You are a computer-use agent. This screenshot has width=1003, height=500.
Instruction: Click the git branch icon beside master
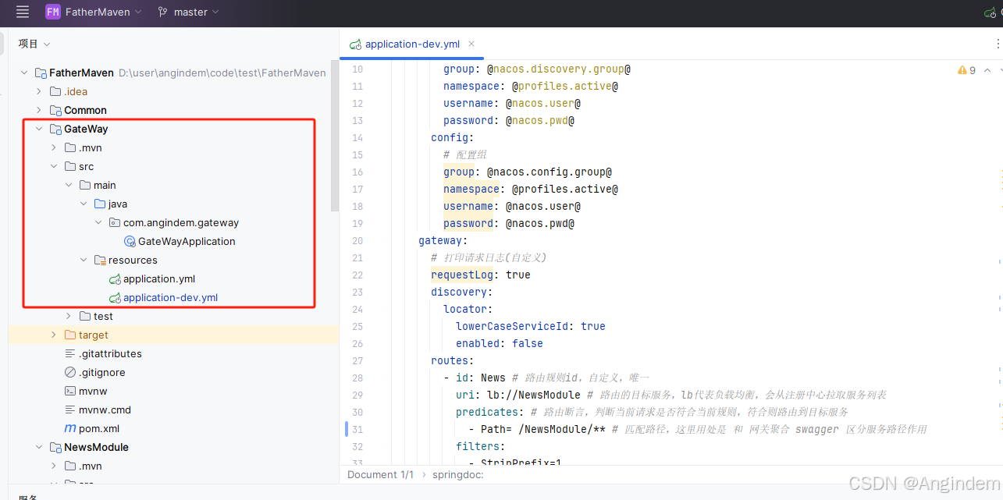(x=162, y=12)
